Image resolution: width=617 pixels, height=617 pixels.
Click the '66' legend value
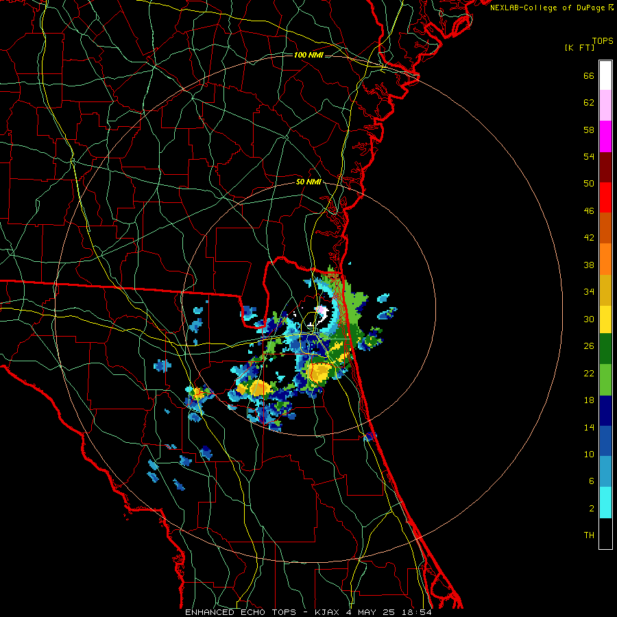click(x=589, y=76)
